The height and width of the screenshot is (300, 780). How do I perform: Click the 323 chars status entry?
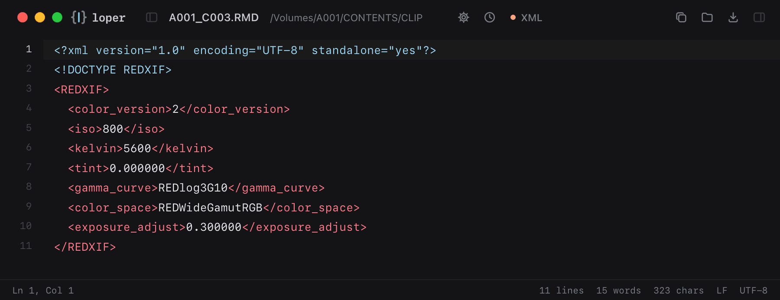[x=679, y=290]
